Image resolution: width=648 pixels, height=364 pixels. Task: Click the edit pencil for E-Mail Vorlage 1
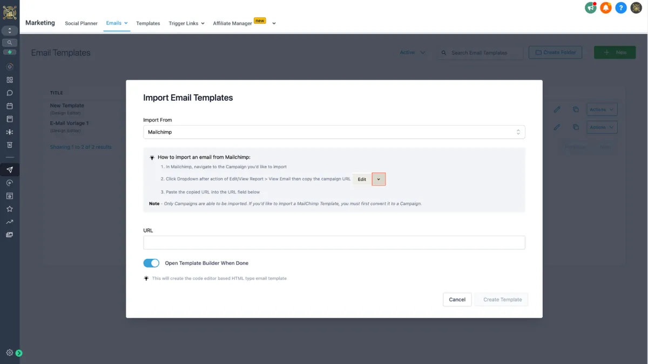pyautogui.click(x=557, y=127)
